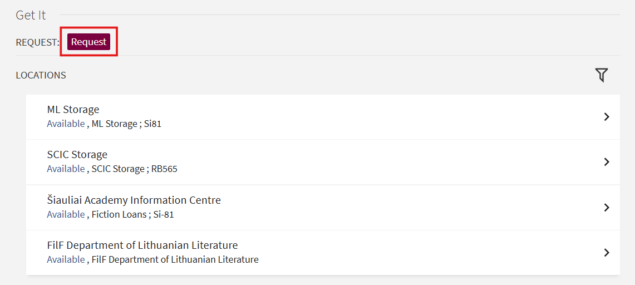
Task: Click the RB565 call number text
Action: (x=164, y=169)
